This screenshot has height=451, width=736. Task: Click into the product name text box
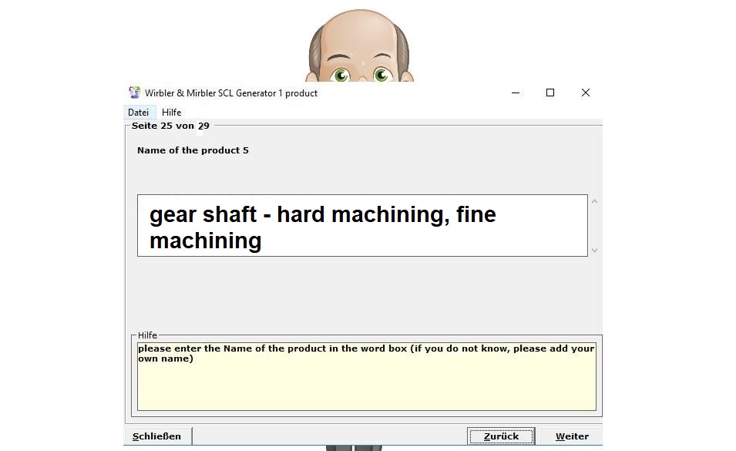361,226
